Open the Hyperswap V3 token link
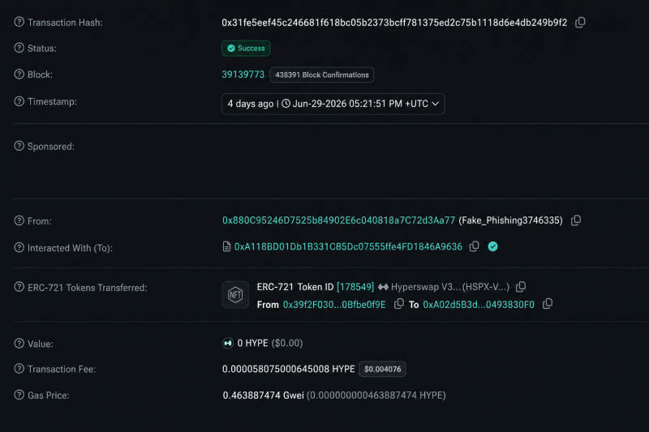Viewport: 649px width, 432px height. tap(450, 287)
